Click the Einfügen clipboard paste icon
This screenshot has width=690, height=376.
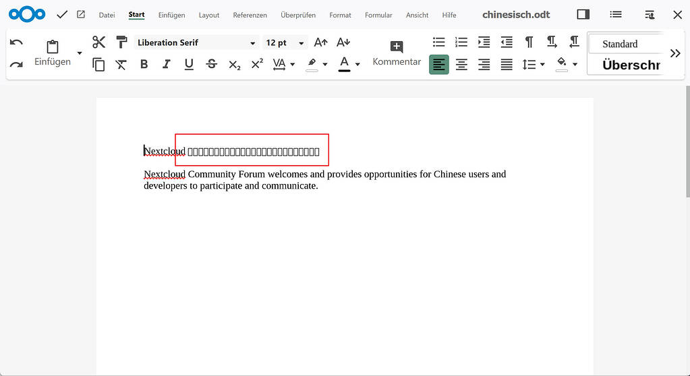pos(53,46)
